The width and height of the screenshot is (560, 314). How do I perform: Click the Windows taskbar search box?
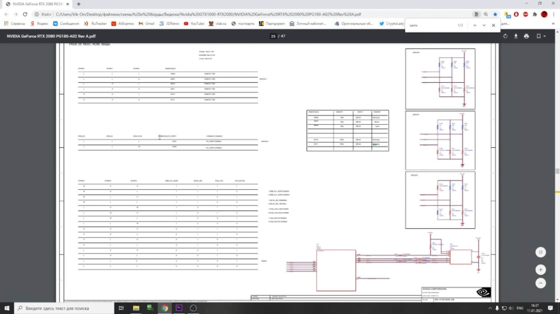(x=64, y=308)
